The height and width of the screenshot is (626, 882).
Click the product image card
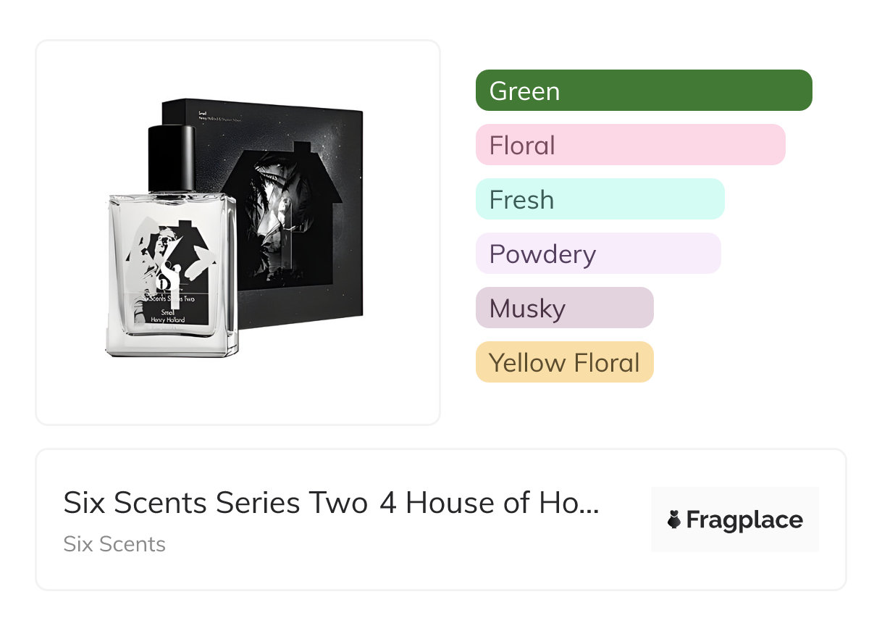[x=238, y=233]
